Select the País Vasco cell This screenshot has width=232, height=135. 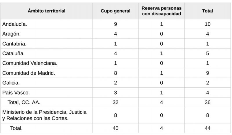coord(46,93)
